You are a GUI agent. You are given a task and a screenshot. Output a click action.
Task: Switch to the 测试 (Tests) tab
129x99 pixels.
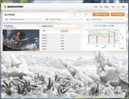[101, 7]
